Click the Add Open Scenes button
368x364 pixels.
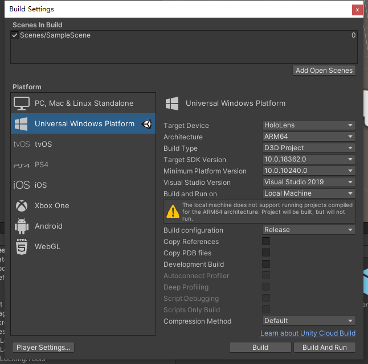point(324,71)
